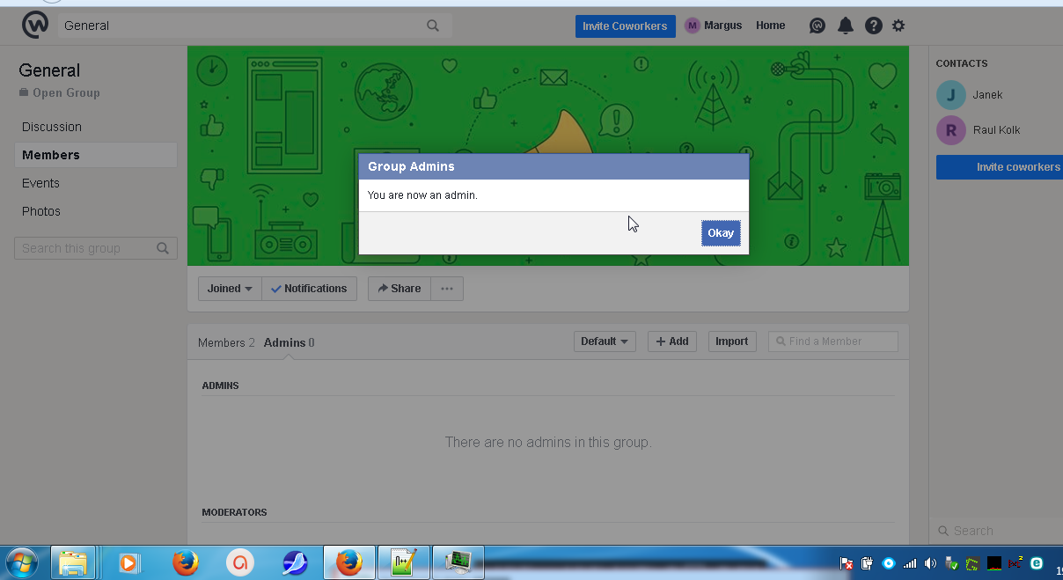Click contact name Janek
1063x580 pixels.
(x=987, y=95)
